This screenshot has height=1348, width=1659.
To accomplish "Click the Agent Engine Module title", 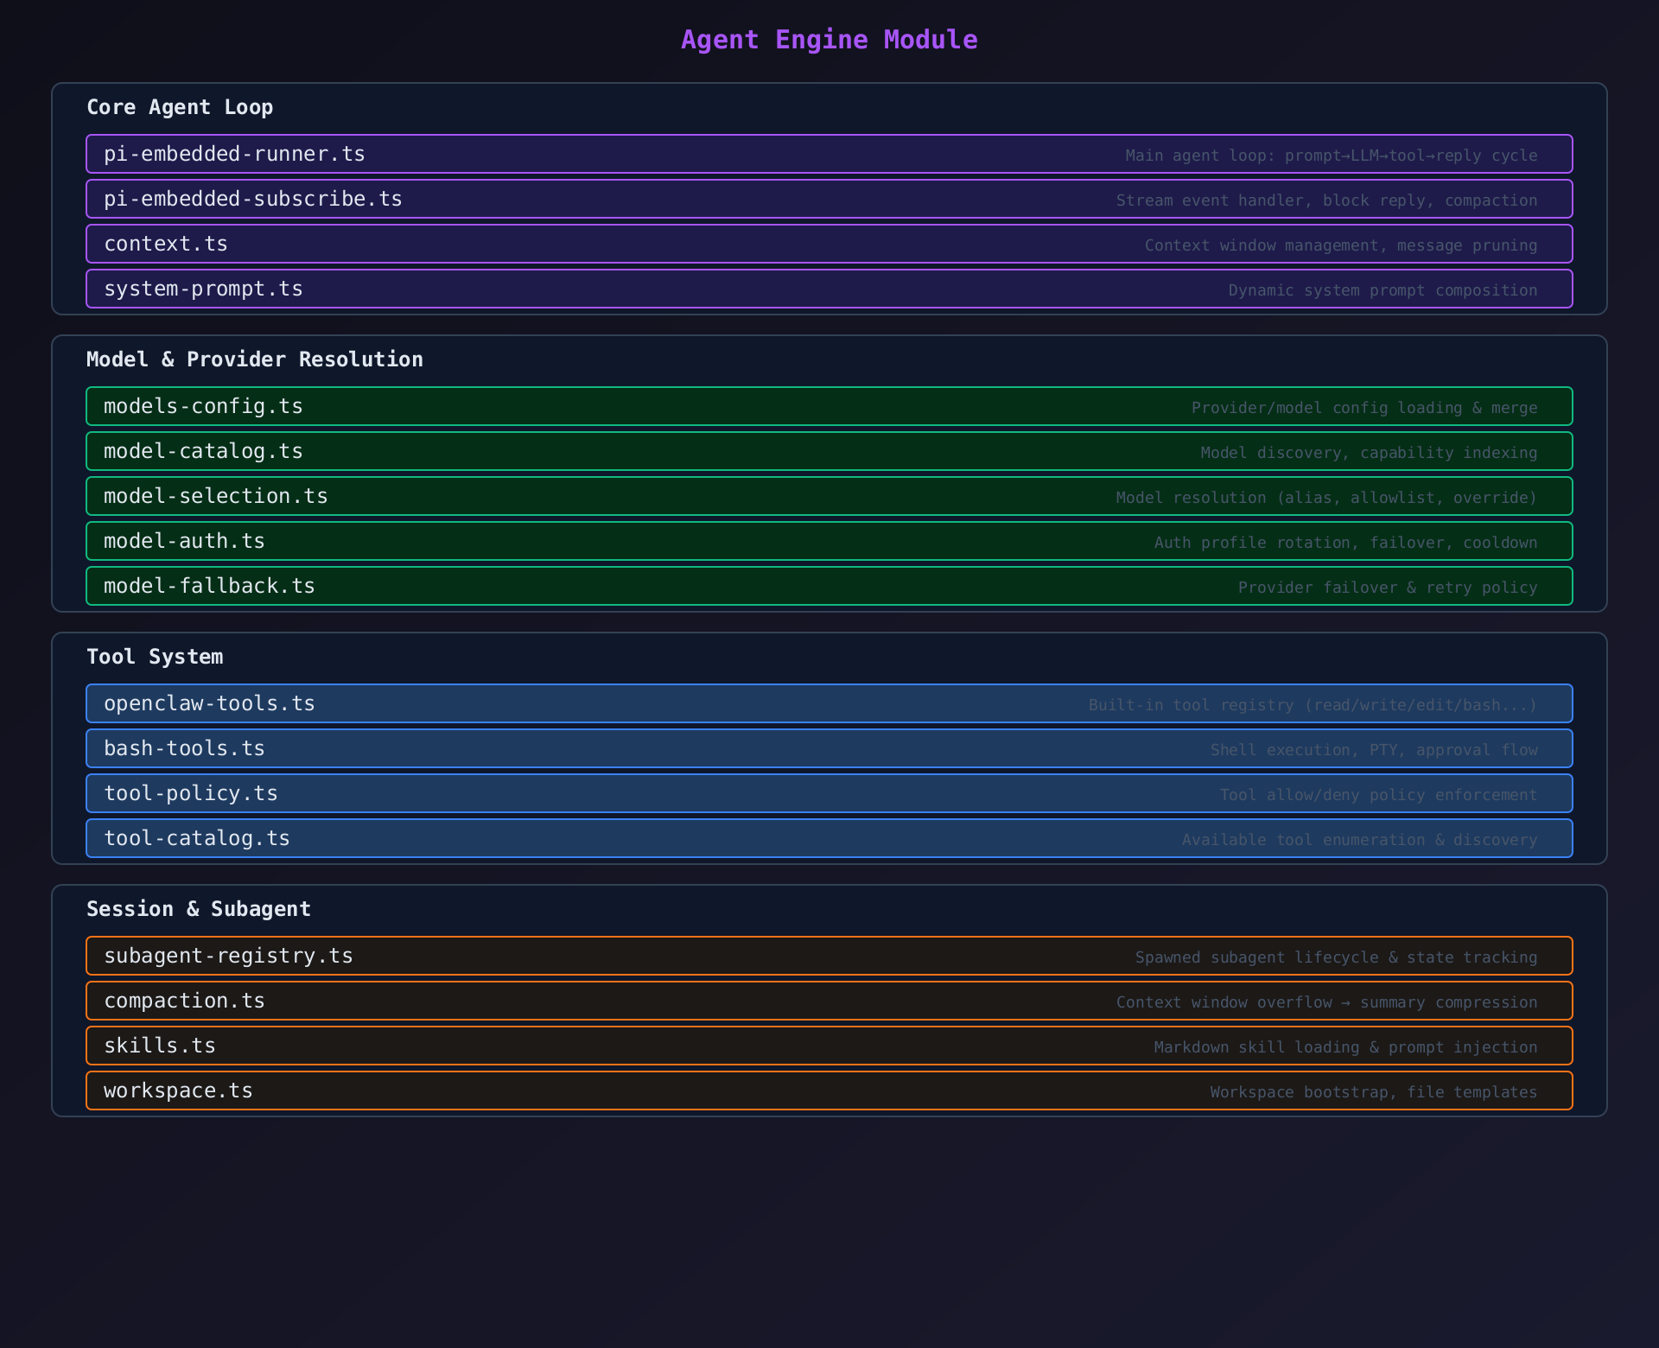I will tap(829, 40).
